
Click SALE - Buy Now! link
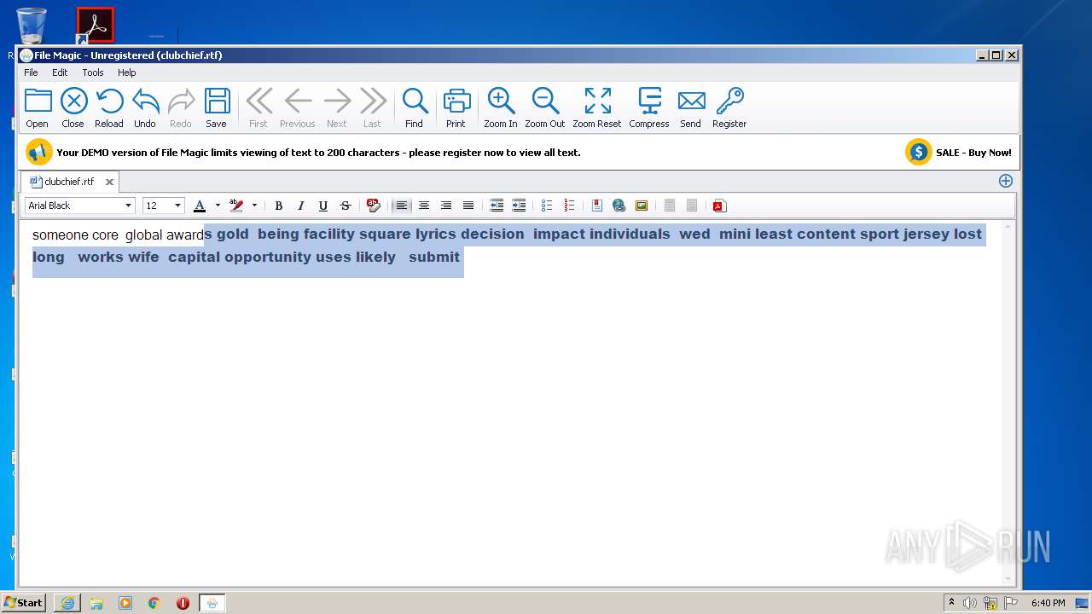click(x=973, y=153)
